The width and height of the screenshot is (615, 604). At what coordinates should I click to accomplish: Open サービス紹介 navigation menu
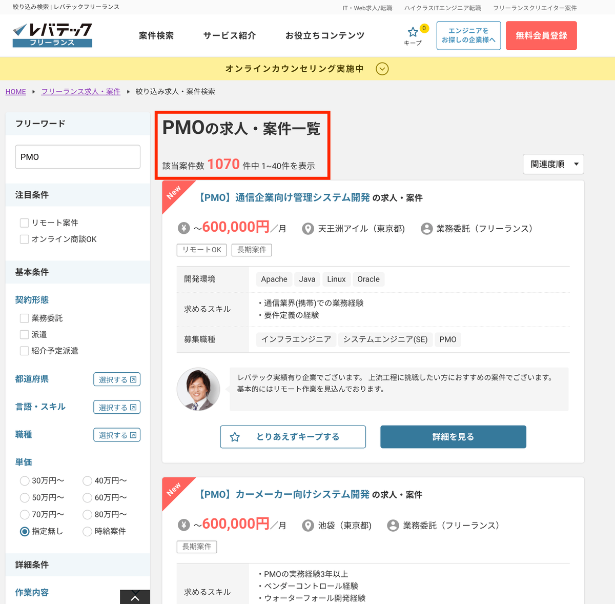point(229,35)
